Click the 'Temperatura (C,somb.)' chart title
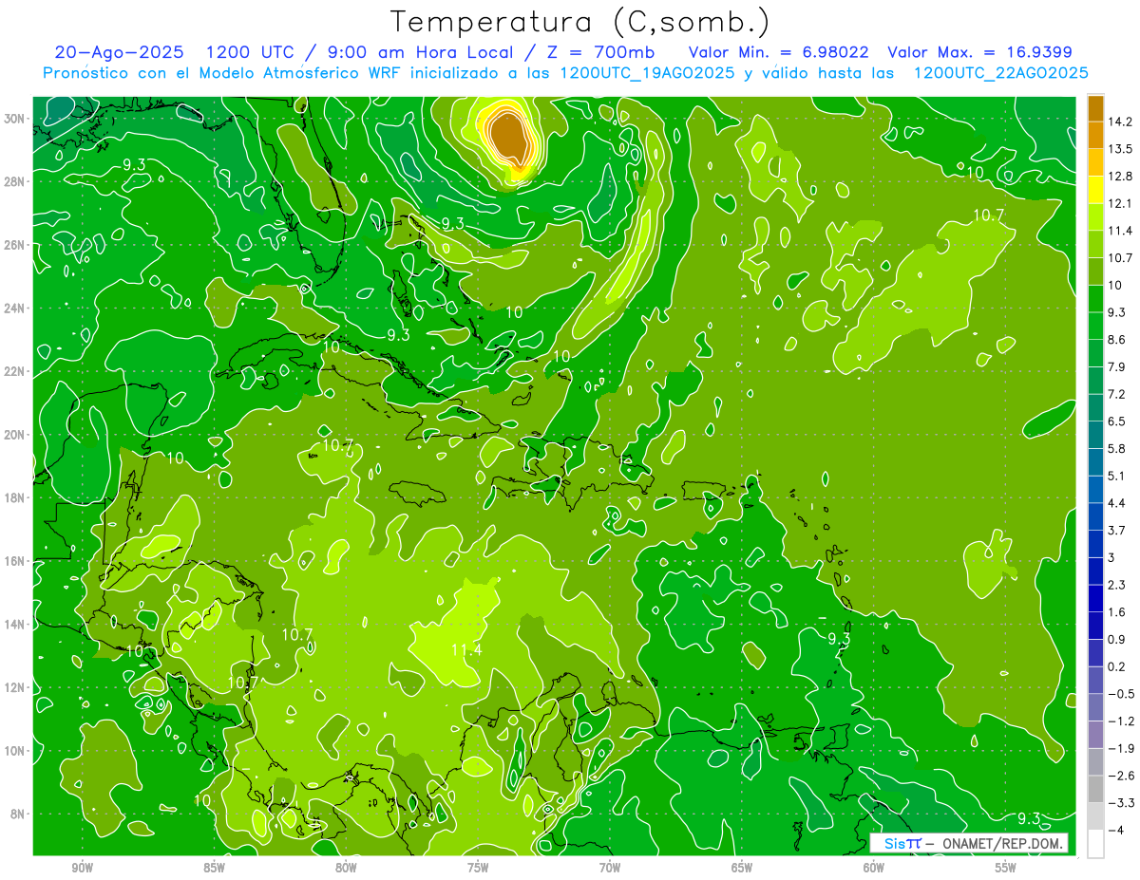1140x880 pixels. point(580,22)
